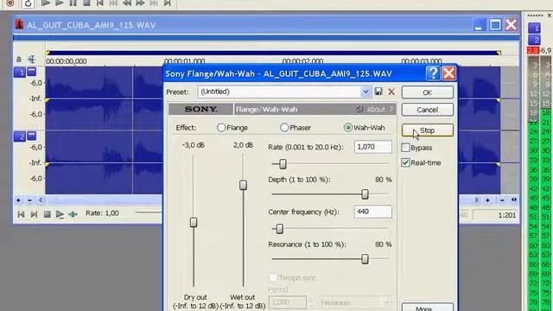Open the About link in Sony banner
Image resolution: width=553 pixels, height=311 pixels.
click(x=376, y=110)
